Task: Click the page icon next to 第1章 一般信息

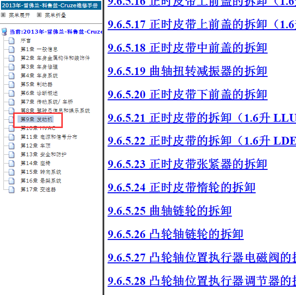Action: pyautogui.click(x=12, y=49)
